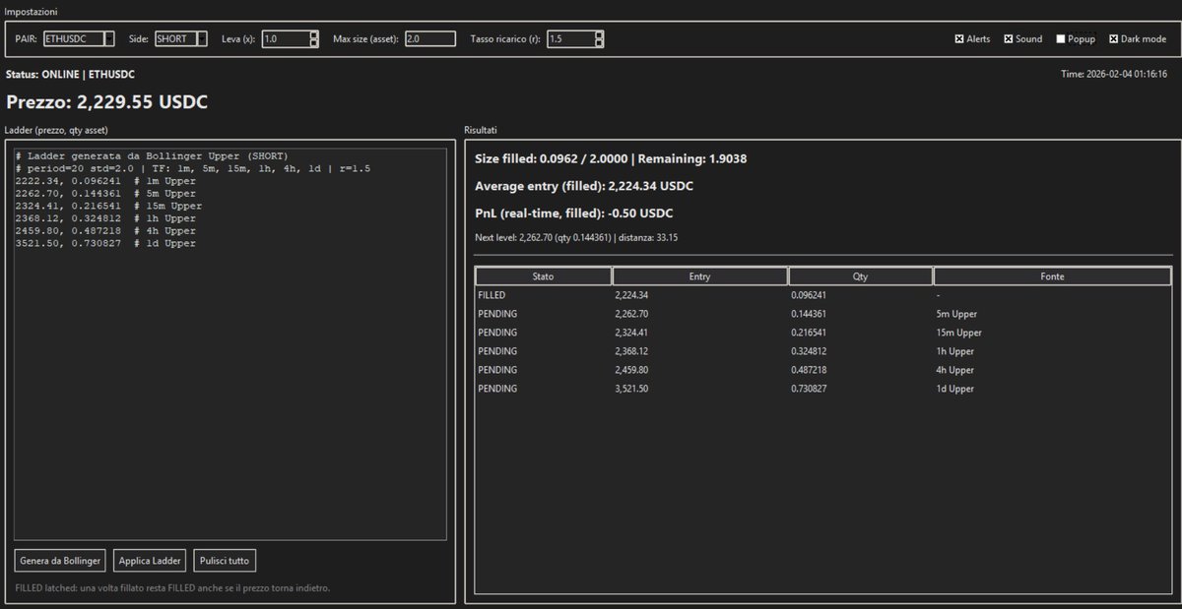Apply the ladder with Applica Ladder

(150, 560)
